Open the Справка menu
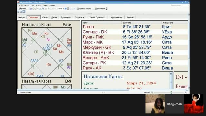The height and width of the screenshot is (116, 206). (x=52, y=5)
